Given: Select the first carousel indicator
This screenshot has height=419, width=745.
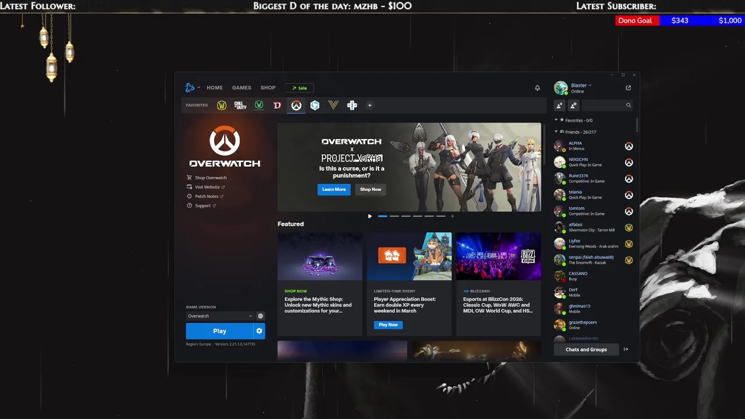Looking at the screenshot, I should tap(382, 216).
